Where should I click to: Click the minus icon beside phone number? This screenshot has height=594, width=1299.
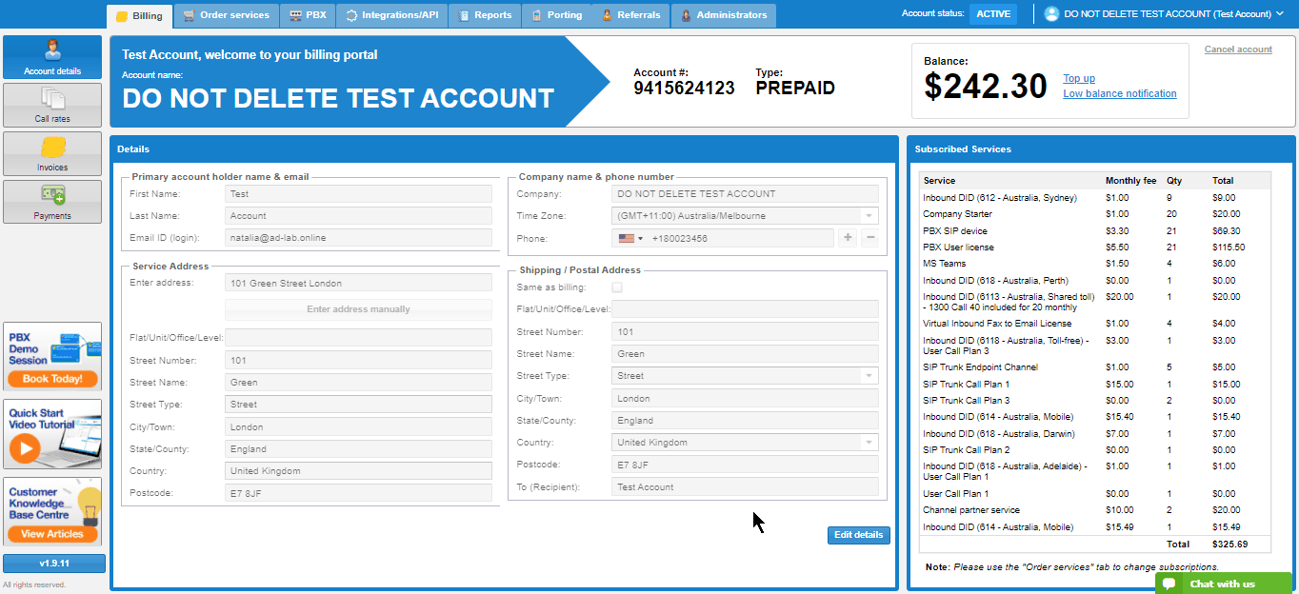(869, 238)
